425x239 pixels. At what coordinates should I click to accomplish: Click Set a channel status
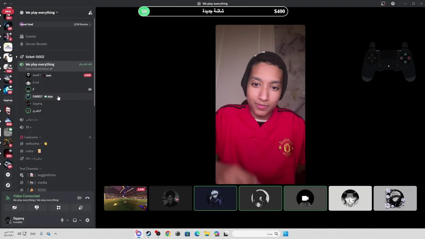[x=39, y=69]
